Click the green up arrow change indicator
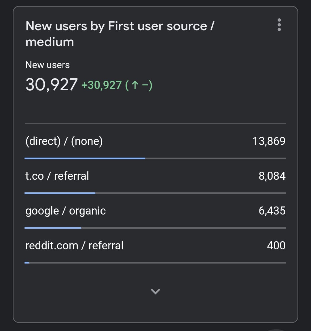The width and height of the screenshot is (311, 331). coord(134,85)
